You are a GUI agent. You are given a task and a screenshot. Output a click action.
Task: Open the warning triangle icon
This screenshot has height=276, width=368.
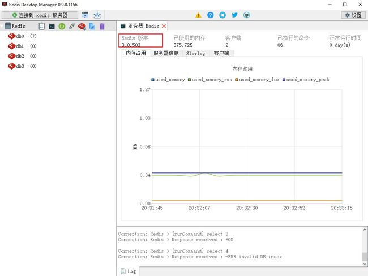pos(198,15)
